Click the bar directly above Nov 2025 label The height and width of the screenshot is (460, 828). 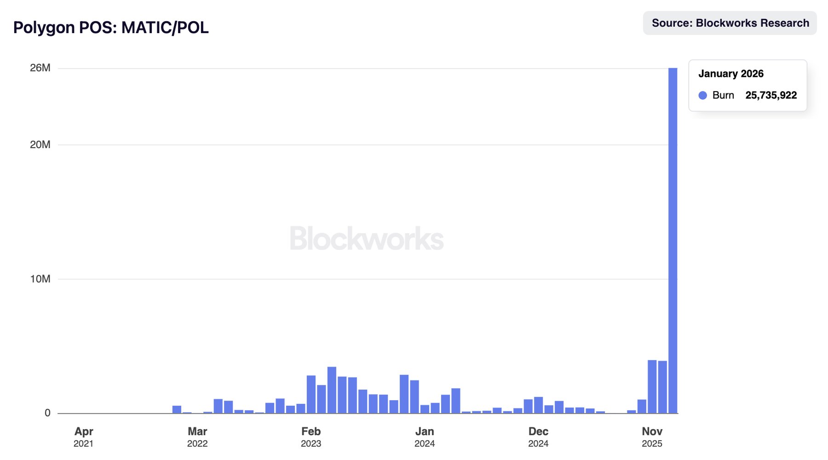point(652,387)
